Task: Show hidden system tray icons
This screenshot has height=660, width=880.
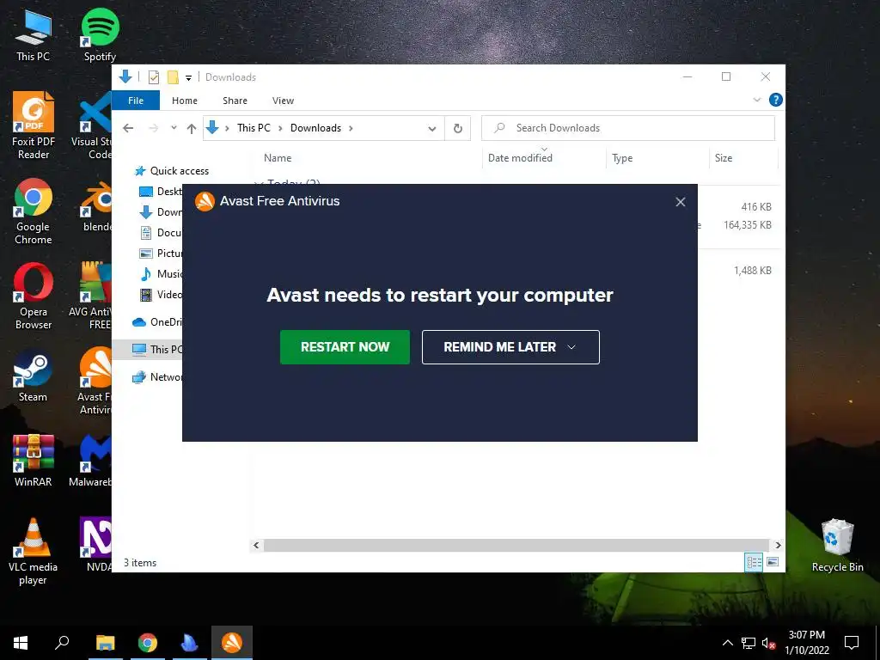Action: coord(727,643)
